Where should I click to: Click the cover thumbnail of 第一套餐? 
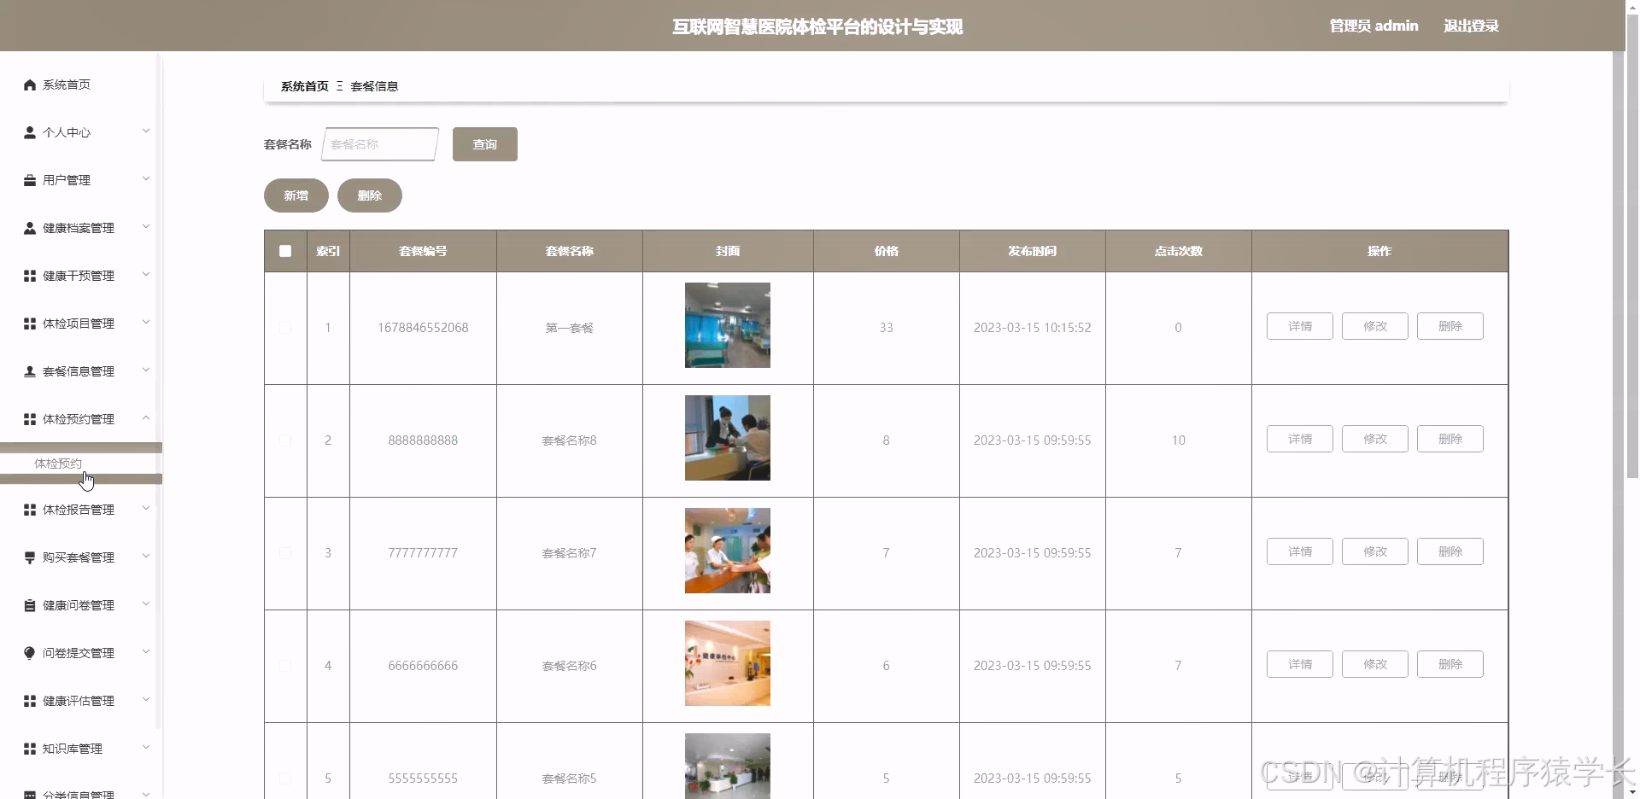[x=728, y=325]
